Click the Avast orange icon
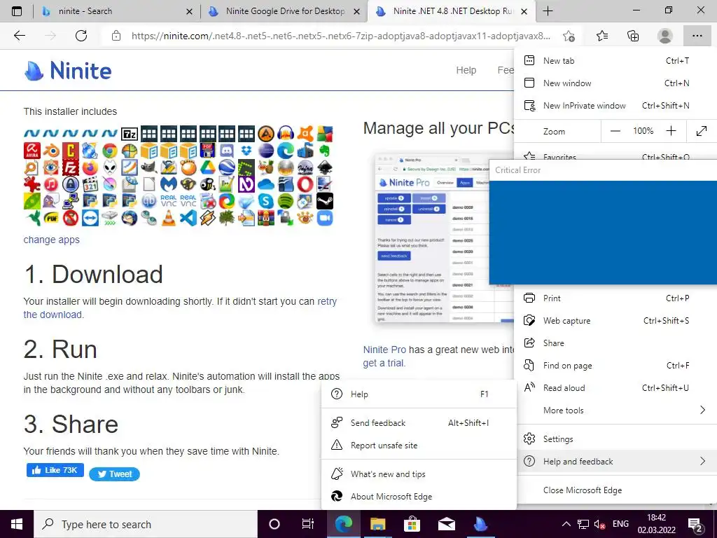Viewport: 717px width, 538px height. (305, 134)
